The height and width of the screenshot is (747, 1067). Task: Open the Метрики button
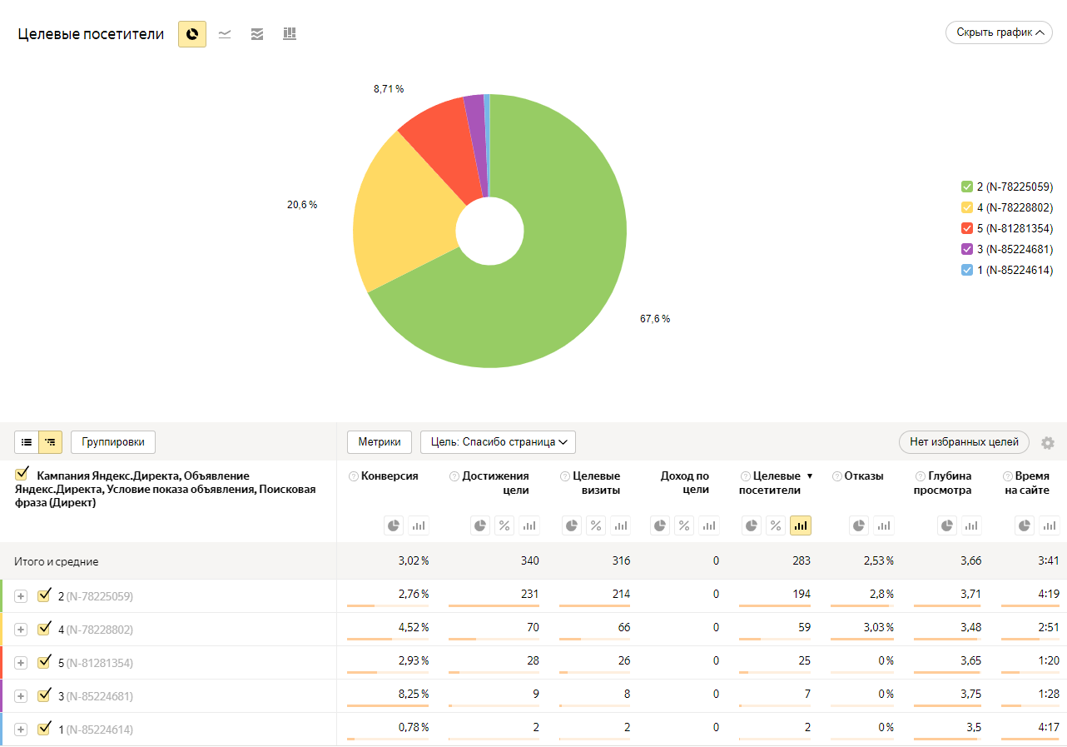[x=380, y=442]
